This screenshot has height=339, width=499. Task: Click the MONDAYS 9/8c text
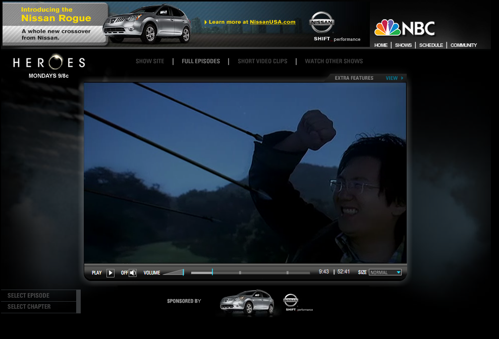[49, 76]
